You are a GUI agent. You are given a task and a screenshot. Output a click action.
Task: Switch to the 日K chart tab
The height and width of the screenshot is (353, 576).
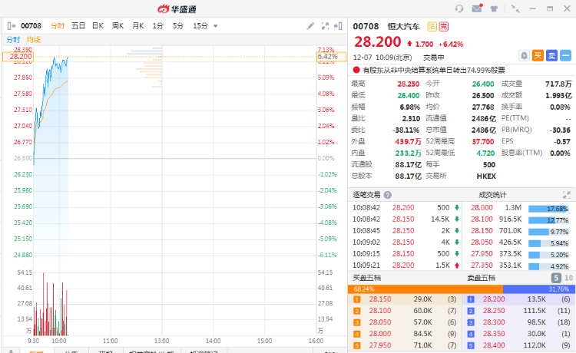98,25
